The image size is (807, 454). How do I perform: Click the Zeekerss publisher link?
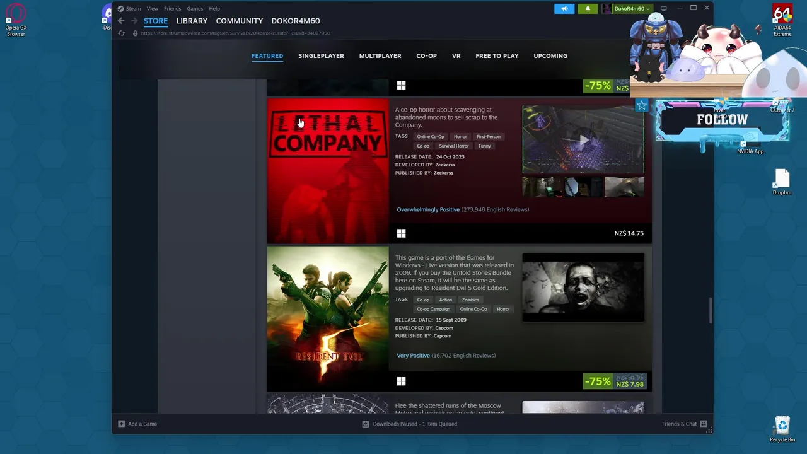tap(443, 173)
